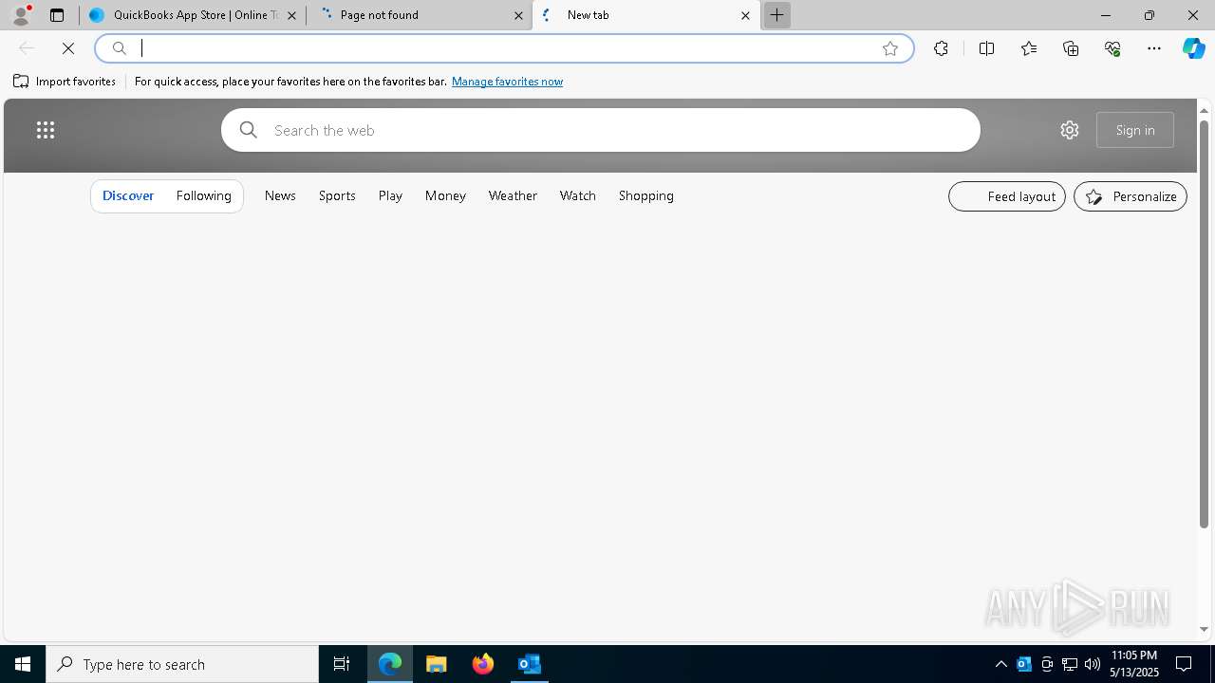Click the Edge taskbar icon

[390, 664]
